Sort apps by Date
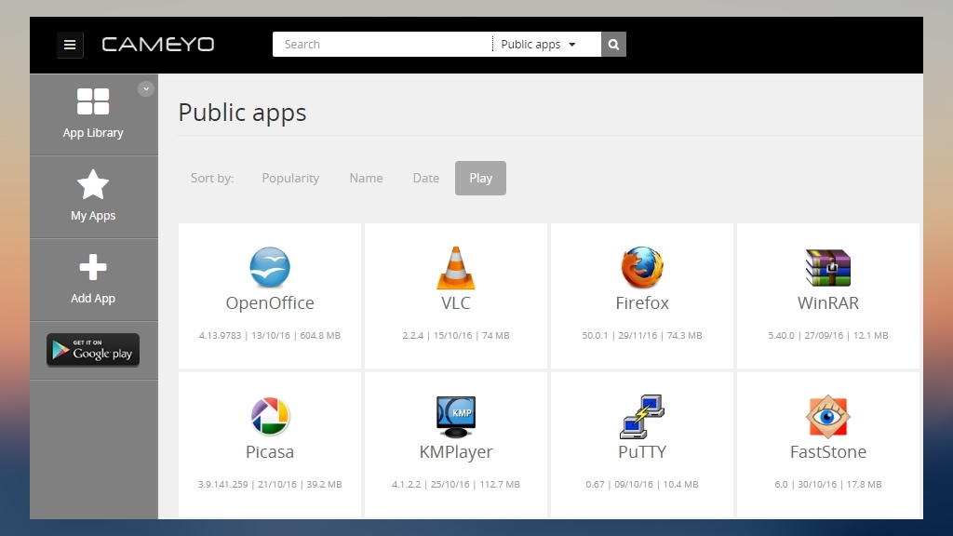This screenshot has width=953, height=536. pos(426,178)
